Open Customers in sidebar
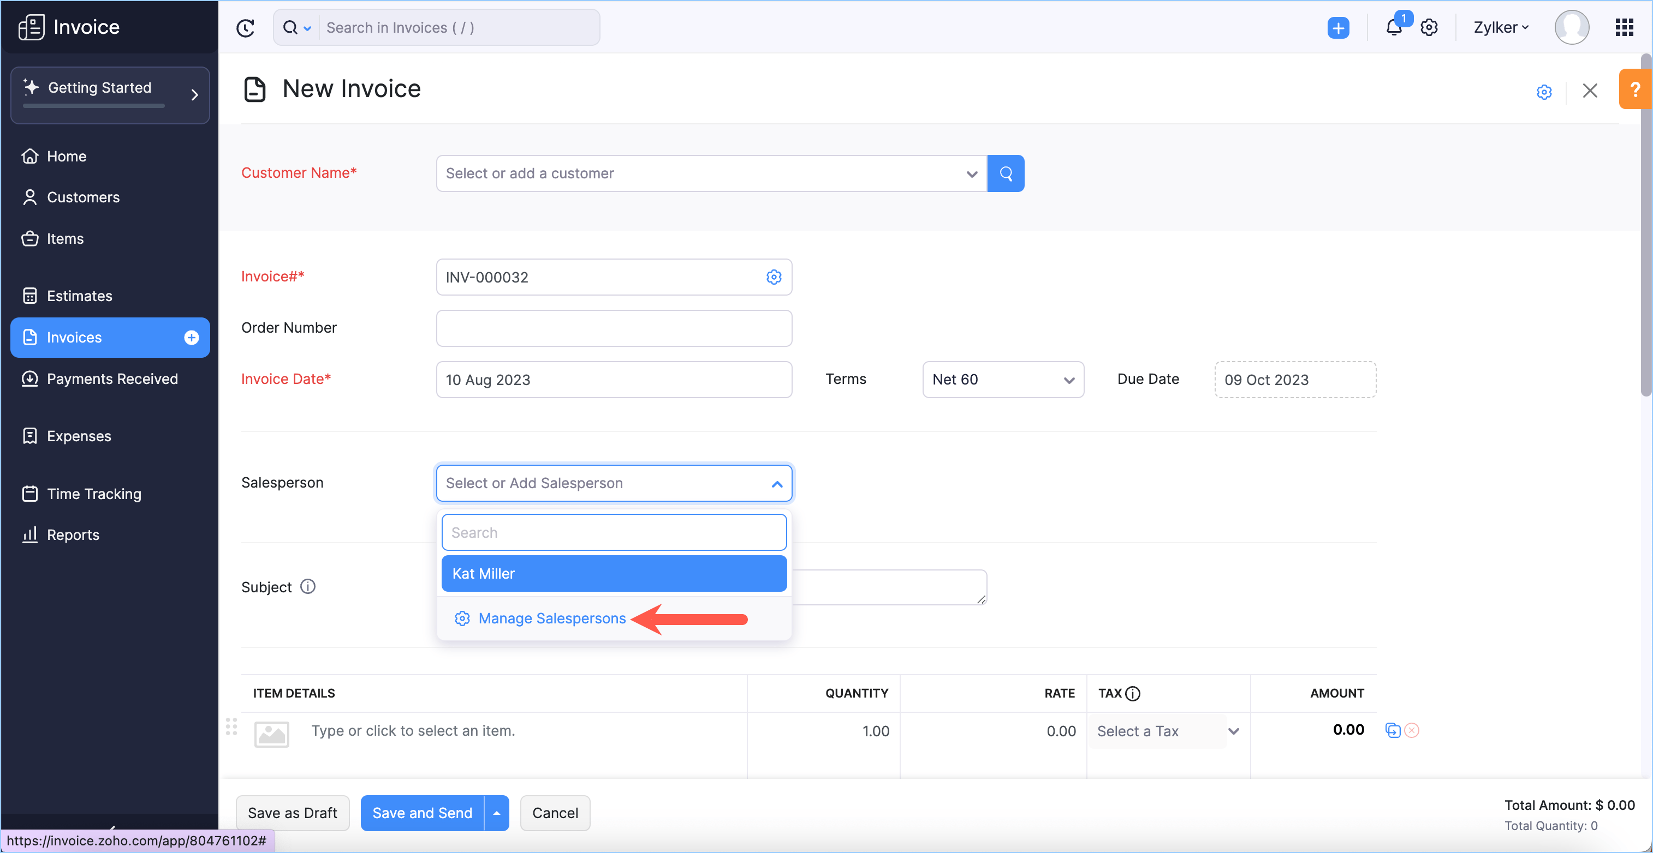Screen dimensions: 1653x853 110,197
